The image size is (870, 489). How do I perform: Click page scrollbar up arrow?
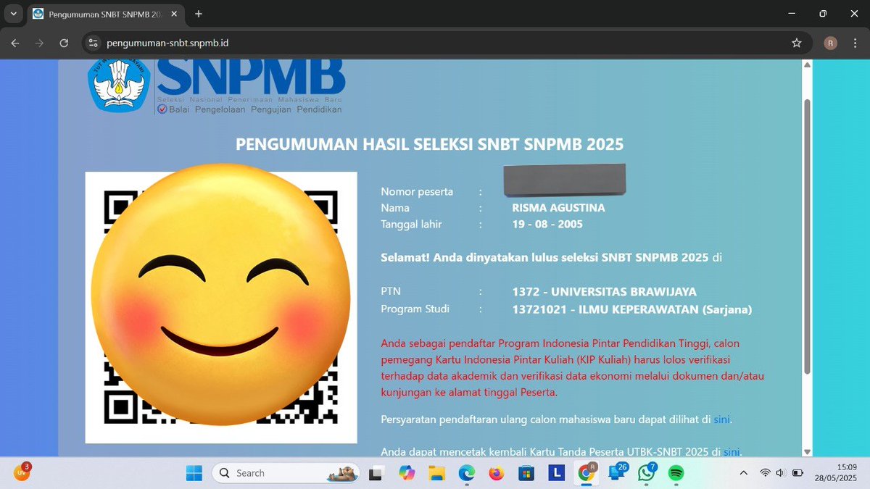808,65
